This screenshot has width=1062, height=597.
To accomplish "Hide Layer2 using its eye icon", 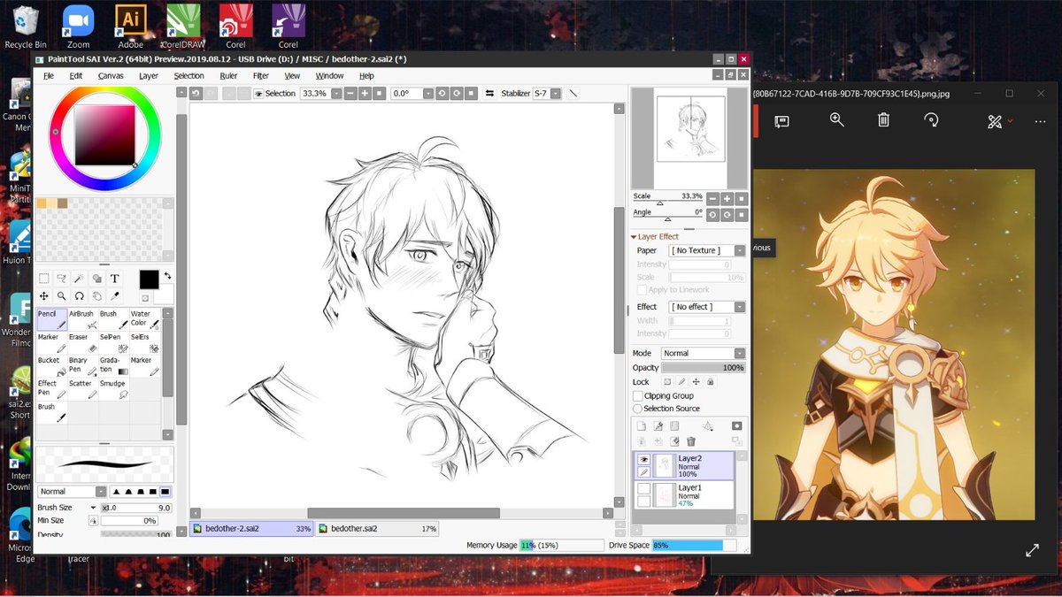I will pos(643,460).
